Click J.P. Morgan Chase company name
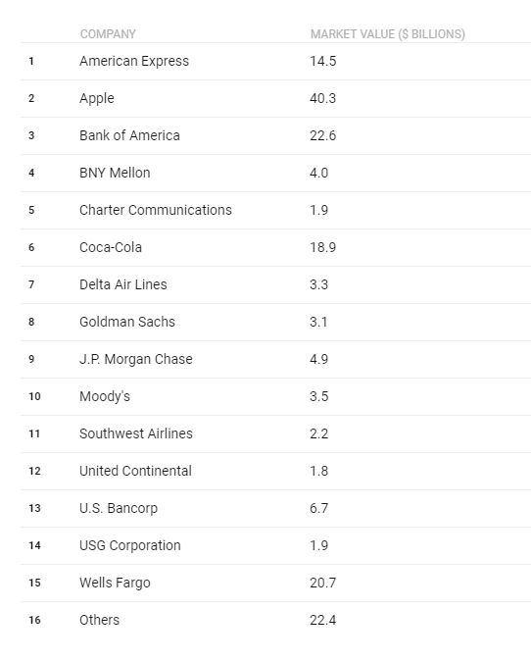 [135, 359]
